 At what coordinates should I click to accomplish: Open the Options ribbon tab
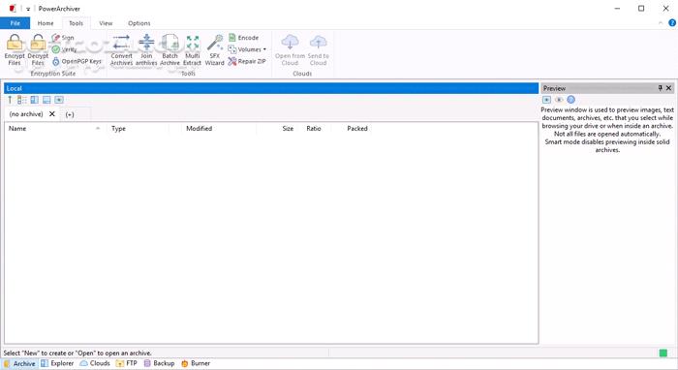(x=139, y=23)
